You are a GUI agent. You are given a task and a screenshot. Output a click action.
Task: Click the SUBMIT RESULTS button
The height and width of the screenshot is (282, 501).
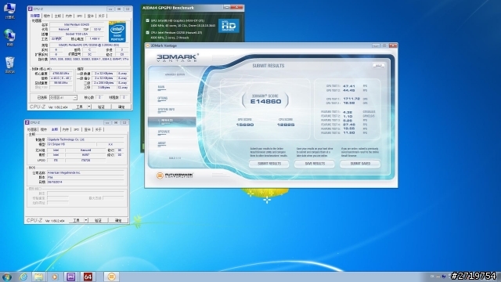pyautogui.click(x=269, y=164)
